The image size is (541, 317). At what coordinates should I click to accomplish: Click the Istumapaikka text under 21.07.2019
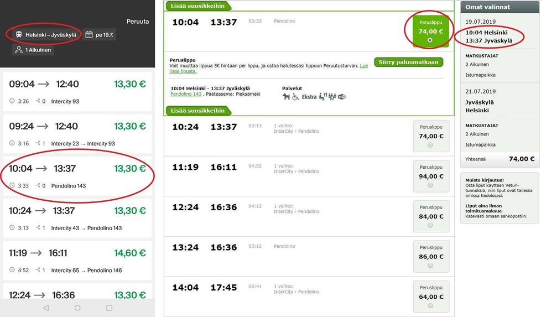[x=480, y=144]
